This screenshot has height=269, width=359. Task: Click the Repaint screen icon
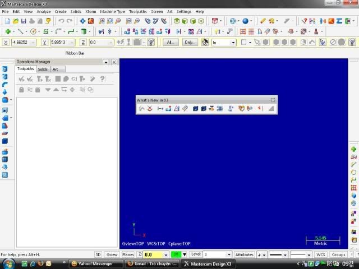(91, 21)
